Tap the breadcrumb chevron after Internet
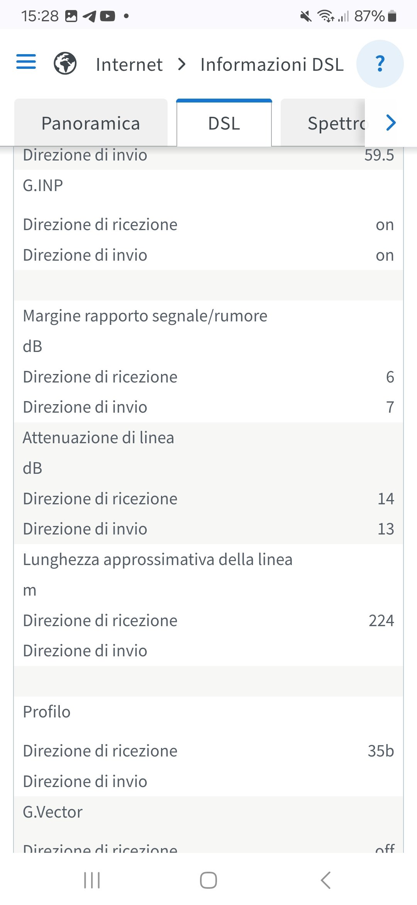Screen dimensions: 417x905 181,64
